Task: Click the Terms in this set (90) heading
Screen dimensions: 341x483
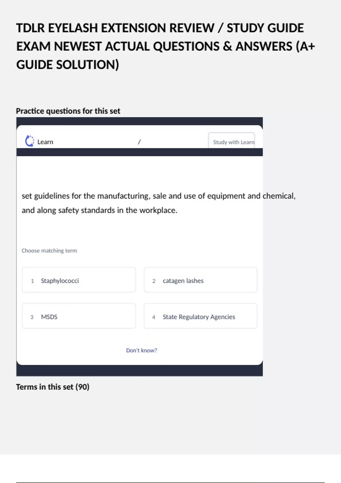Action: (x=53, y=387)
